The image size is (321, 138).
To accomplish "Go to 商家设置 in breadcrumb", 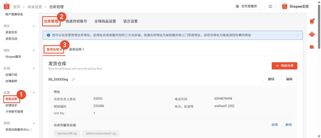I will click(35, 7).
